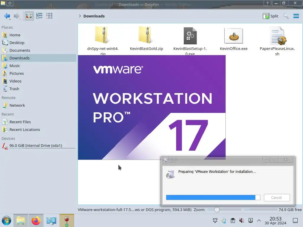The width and height of the screenshot is (303, 227).
Task: Switch to Icons view mode
Action: pyautogui.click(x=29, y=16)
